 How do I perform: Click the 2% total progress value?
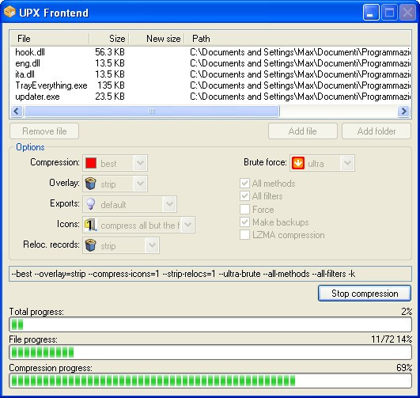tap(407, 312)
